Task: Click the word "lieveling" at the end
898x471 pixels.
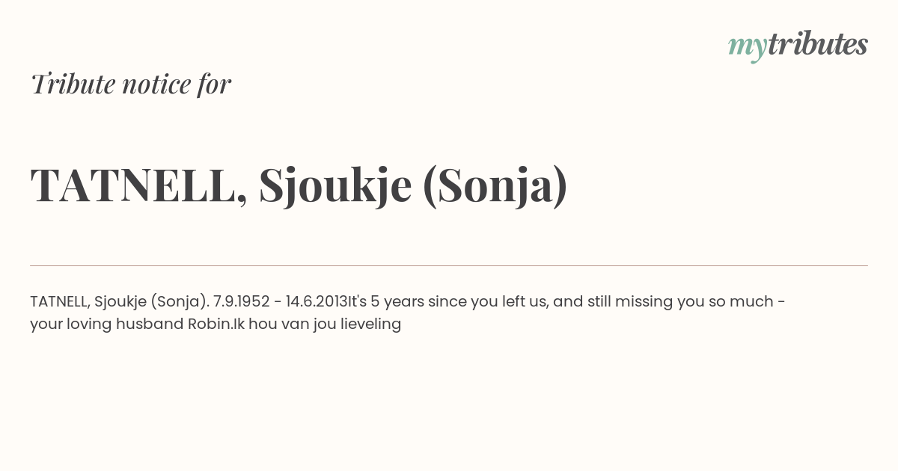Action: [373, 324]
